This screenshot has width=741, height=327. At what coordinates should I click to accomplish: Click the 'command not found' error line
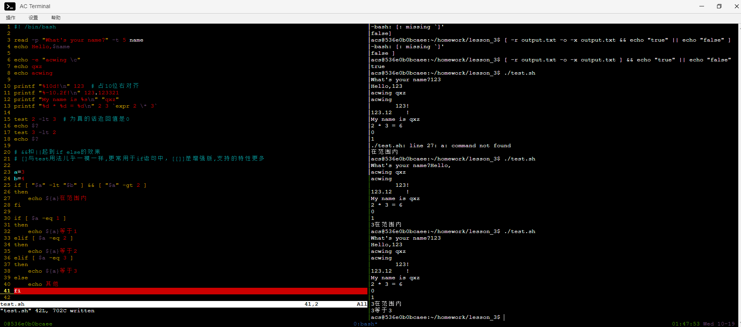point(441,146)
